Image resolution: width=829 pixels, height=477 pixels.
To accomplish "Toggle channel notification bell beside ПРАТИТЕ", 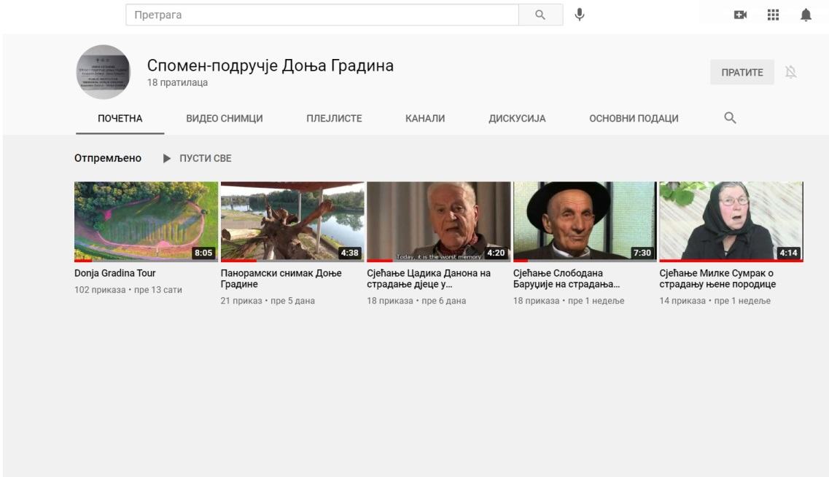I will 790,72.
